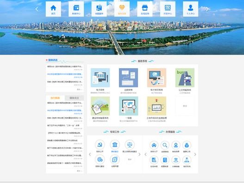This screenshot has height=183, width=244.
Task: Open the blue document regulations icon
Action: tap(165, 160)
